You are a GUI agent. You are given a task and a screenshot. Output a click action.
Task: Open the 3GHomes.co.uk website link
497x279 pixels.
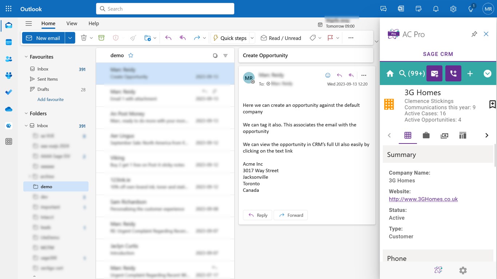pyautogui.click(x=423, y=199)
